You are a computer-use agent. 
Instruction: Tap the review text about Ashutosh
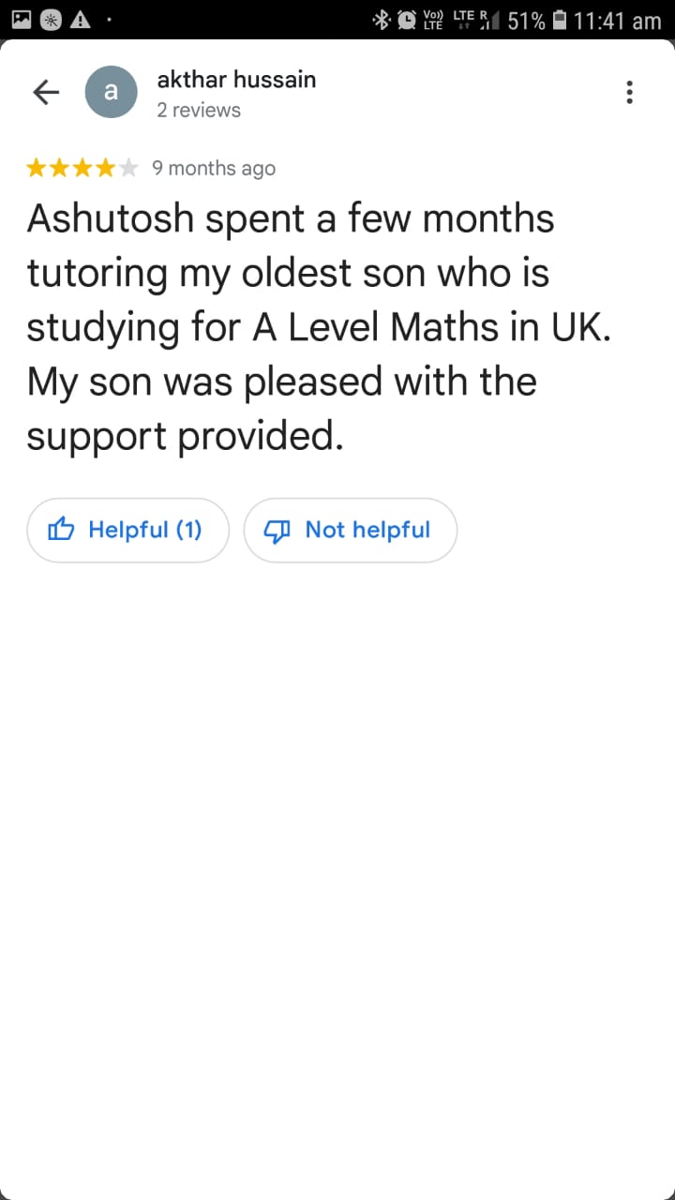pyautogui.click(x=317, y=327)
